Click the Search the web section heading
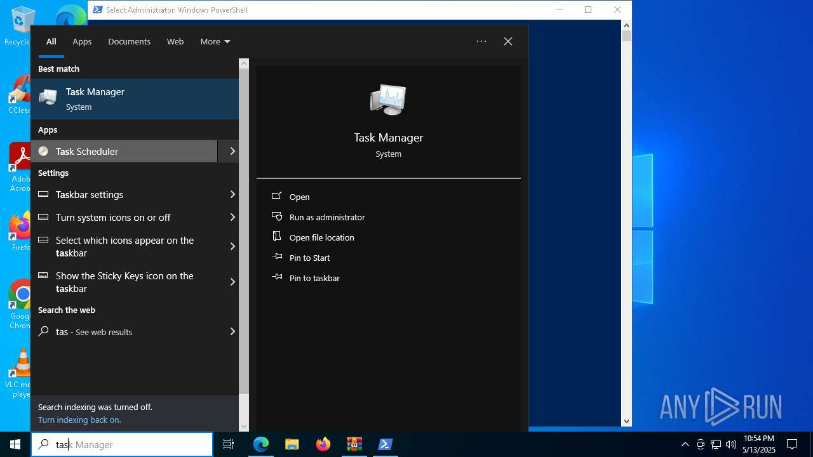 pos(67,310)
